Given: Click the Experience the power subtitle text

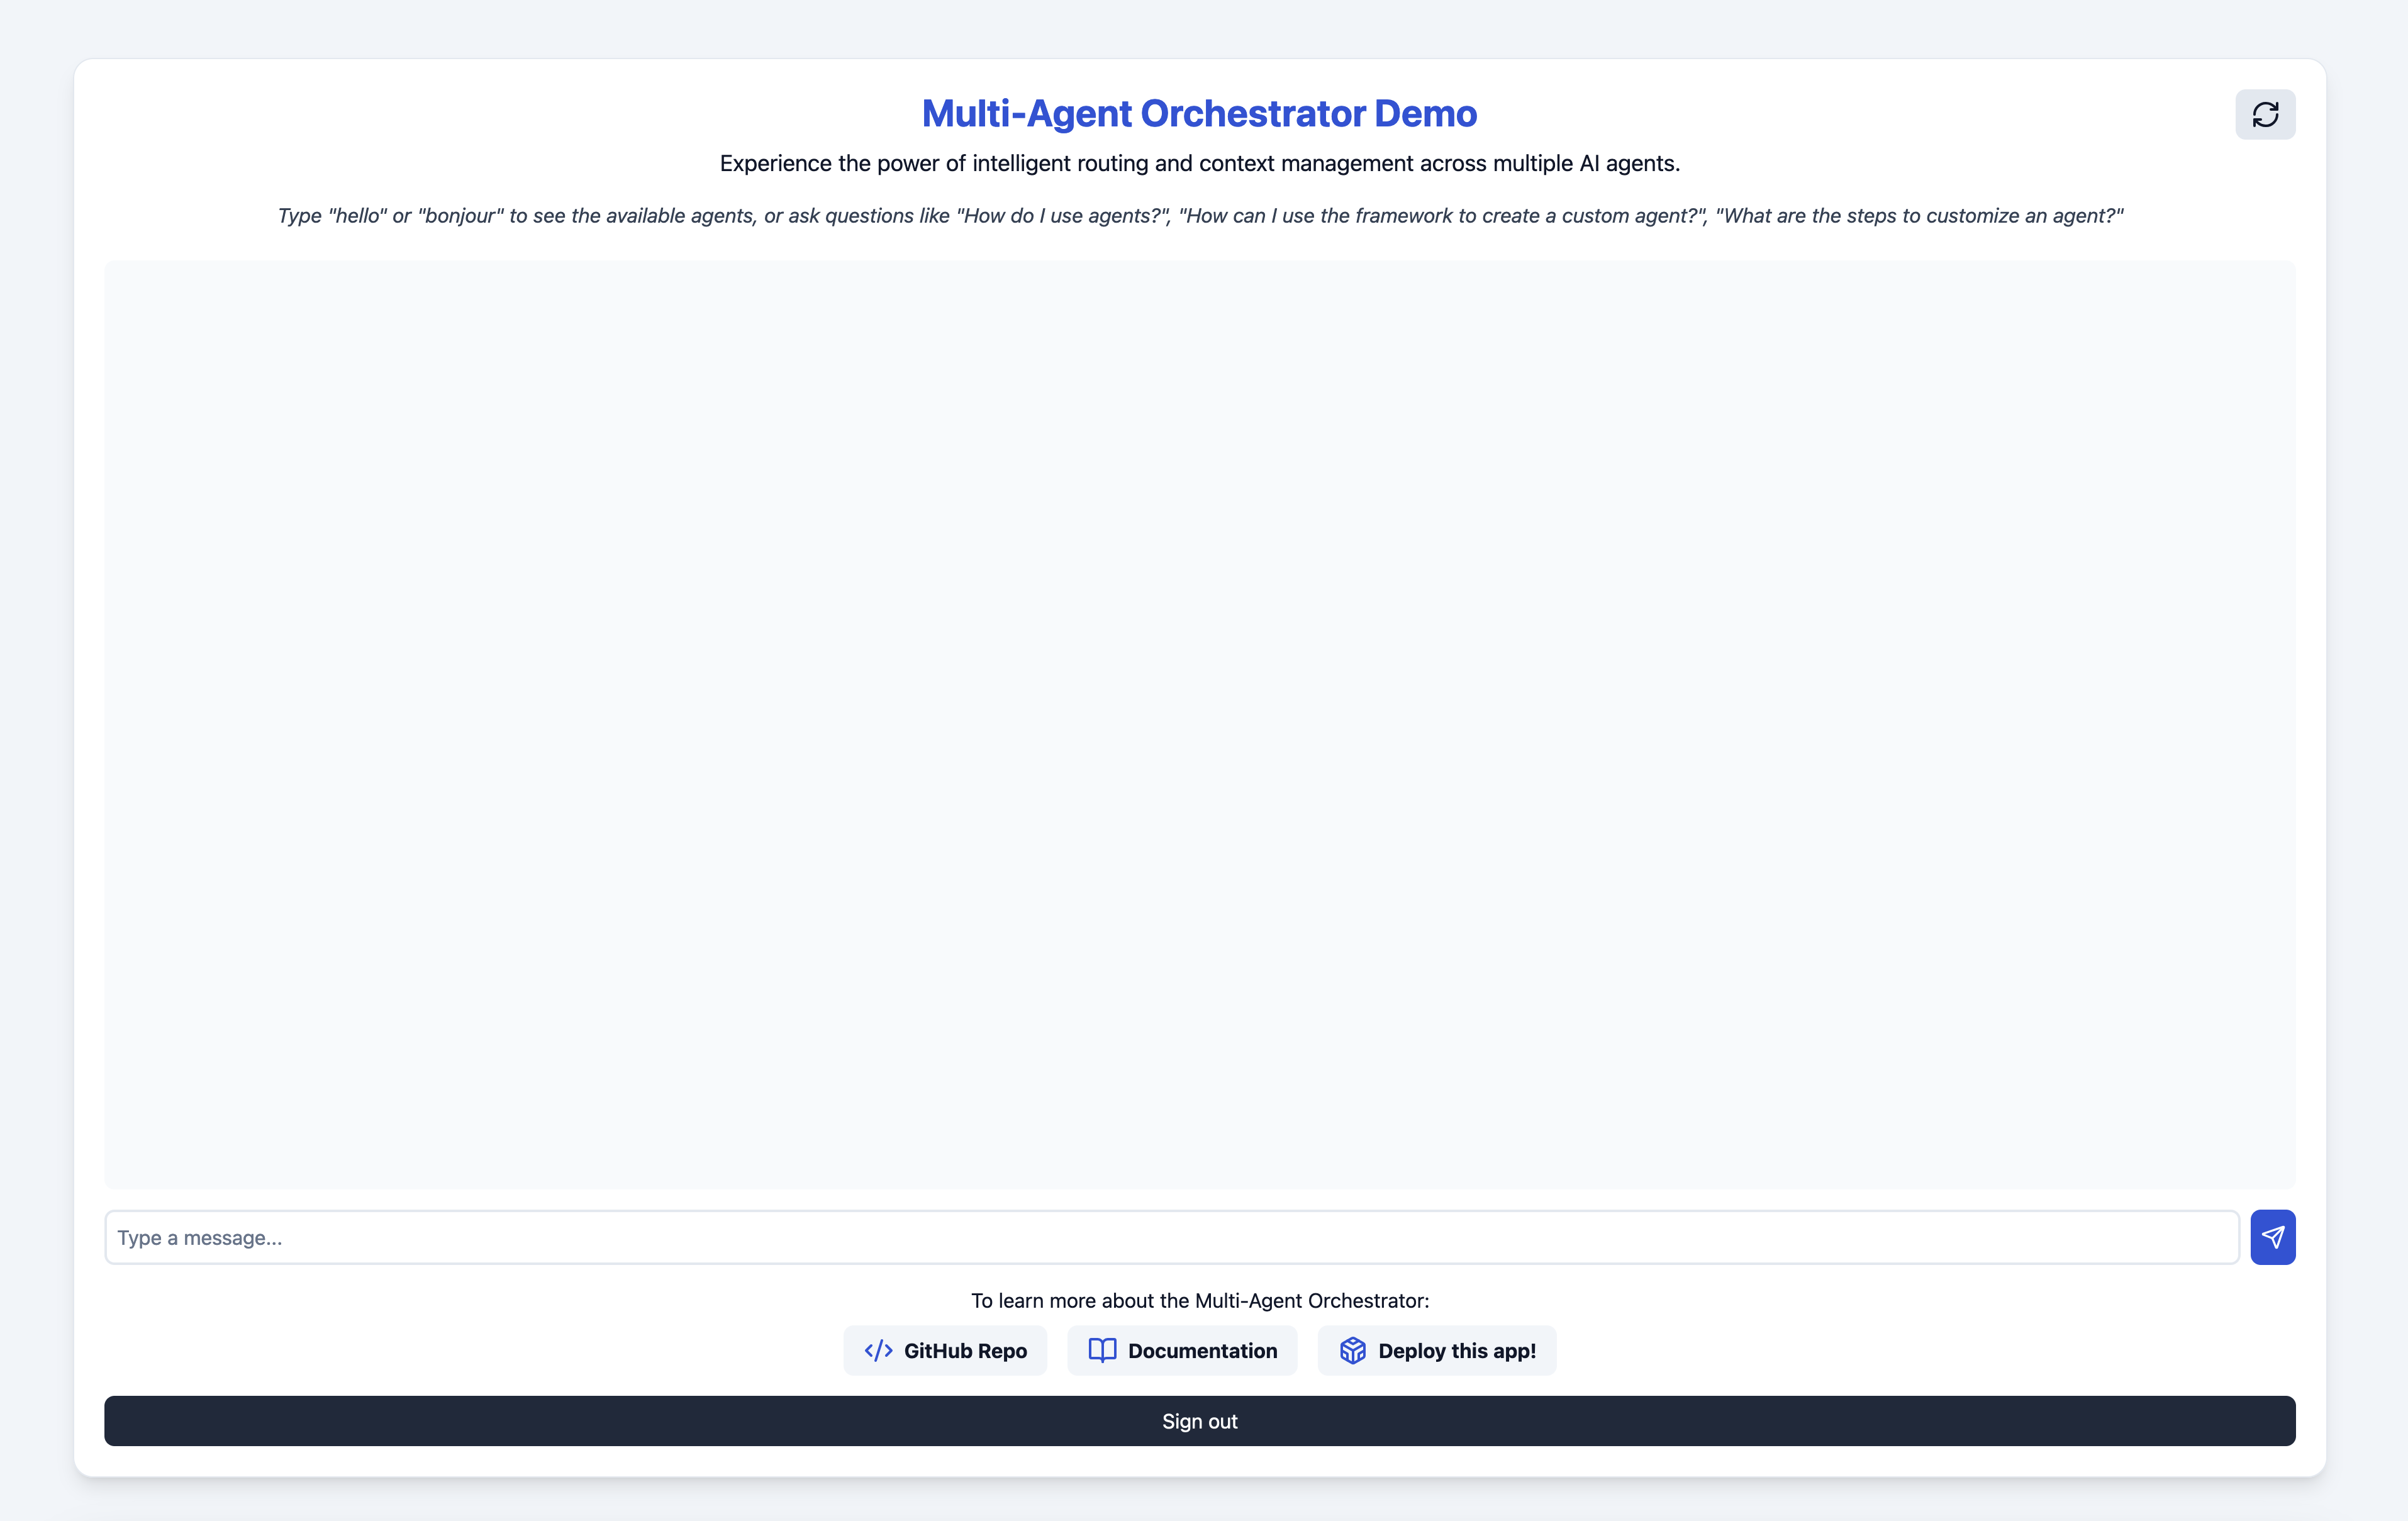Looking at the screenshot, I should pos(1199,163).
